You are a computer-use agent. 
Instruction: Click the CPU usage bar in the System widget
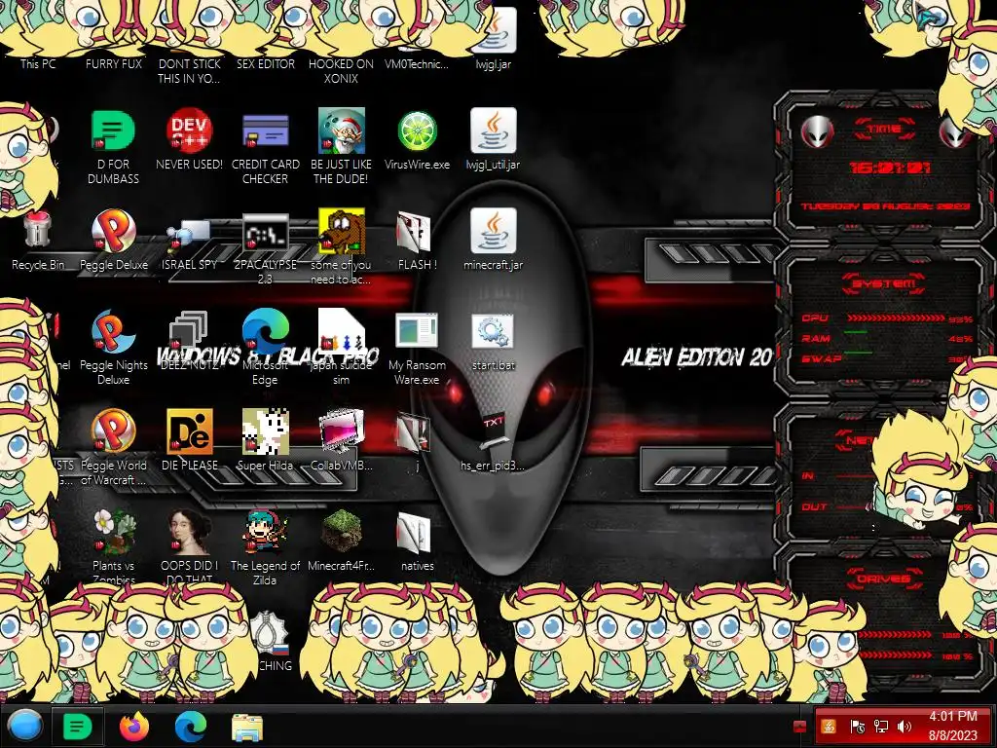click(896, 318)
